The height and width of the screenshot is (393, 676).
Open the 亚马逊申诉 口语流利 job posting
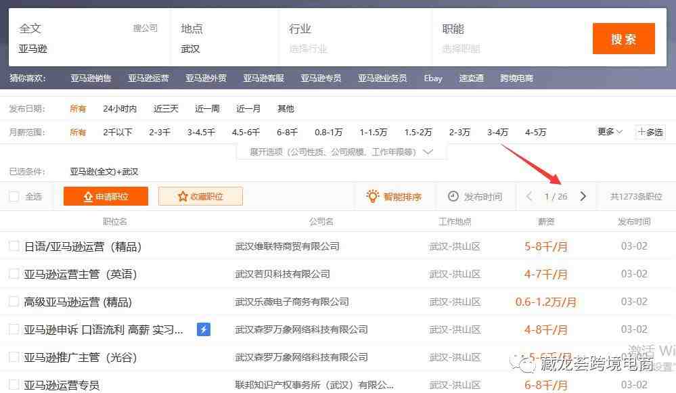[104, 329]
